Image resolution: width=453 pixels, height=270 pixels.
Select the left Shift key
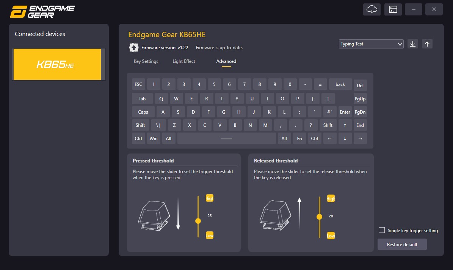coord(140,125)
